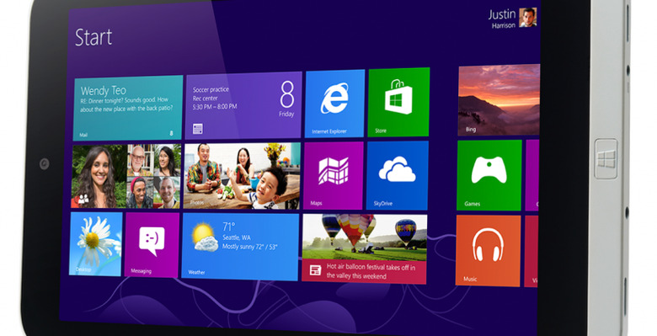Open the People tile with face photos
Viewport: 657px width, 336px height.
[126, 176]
